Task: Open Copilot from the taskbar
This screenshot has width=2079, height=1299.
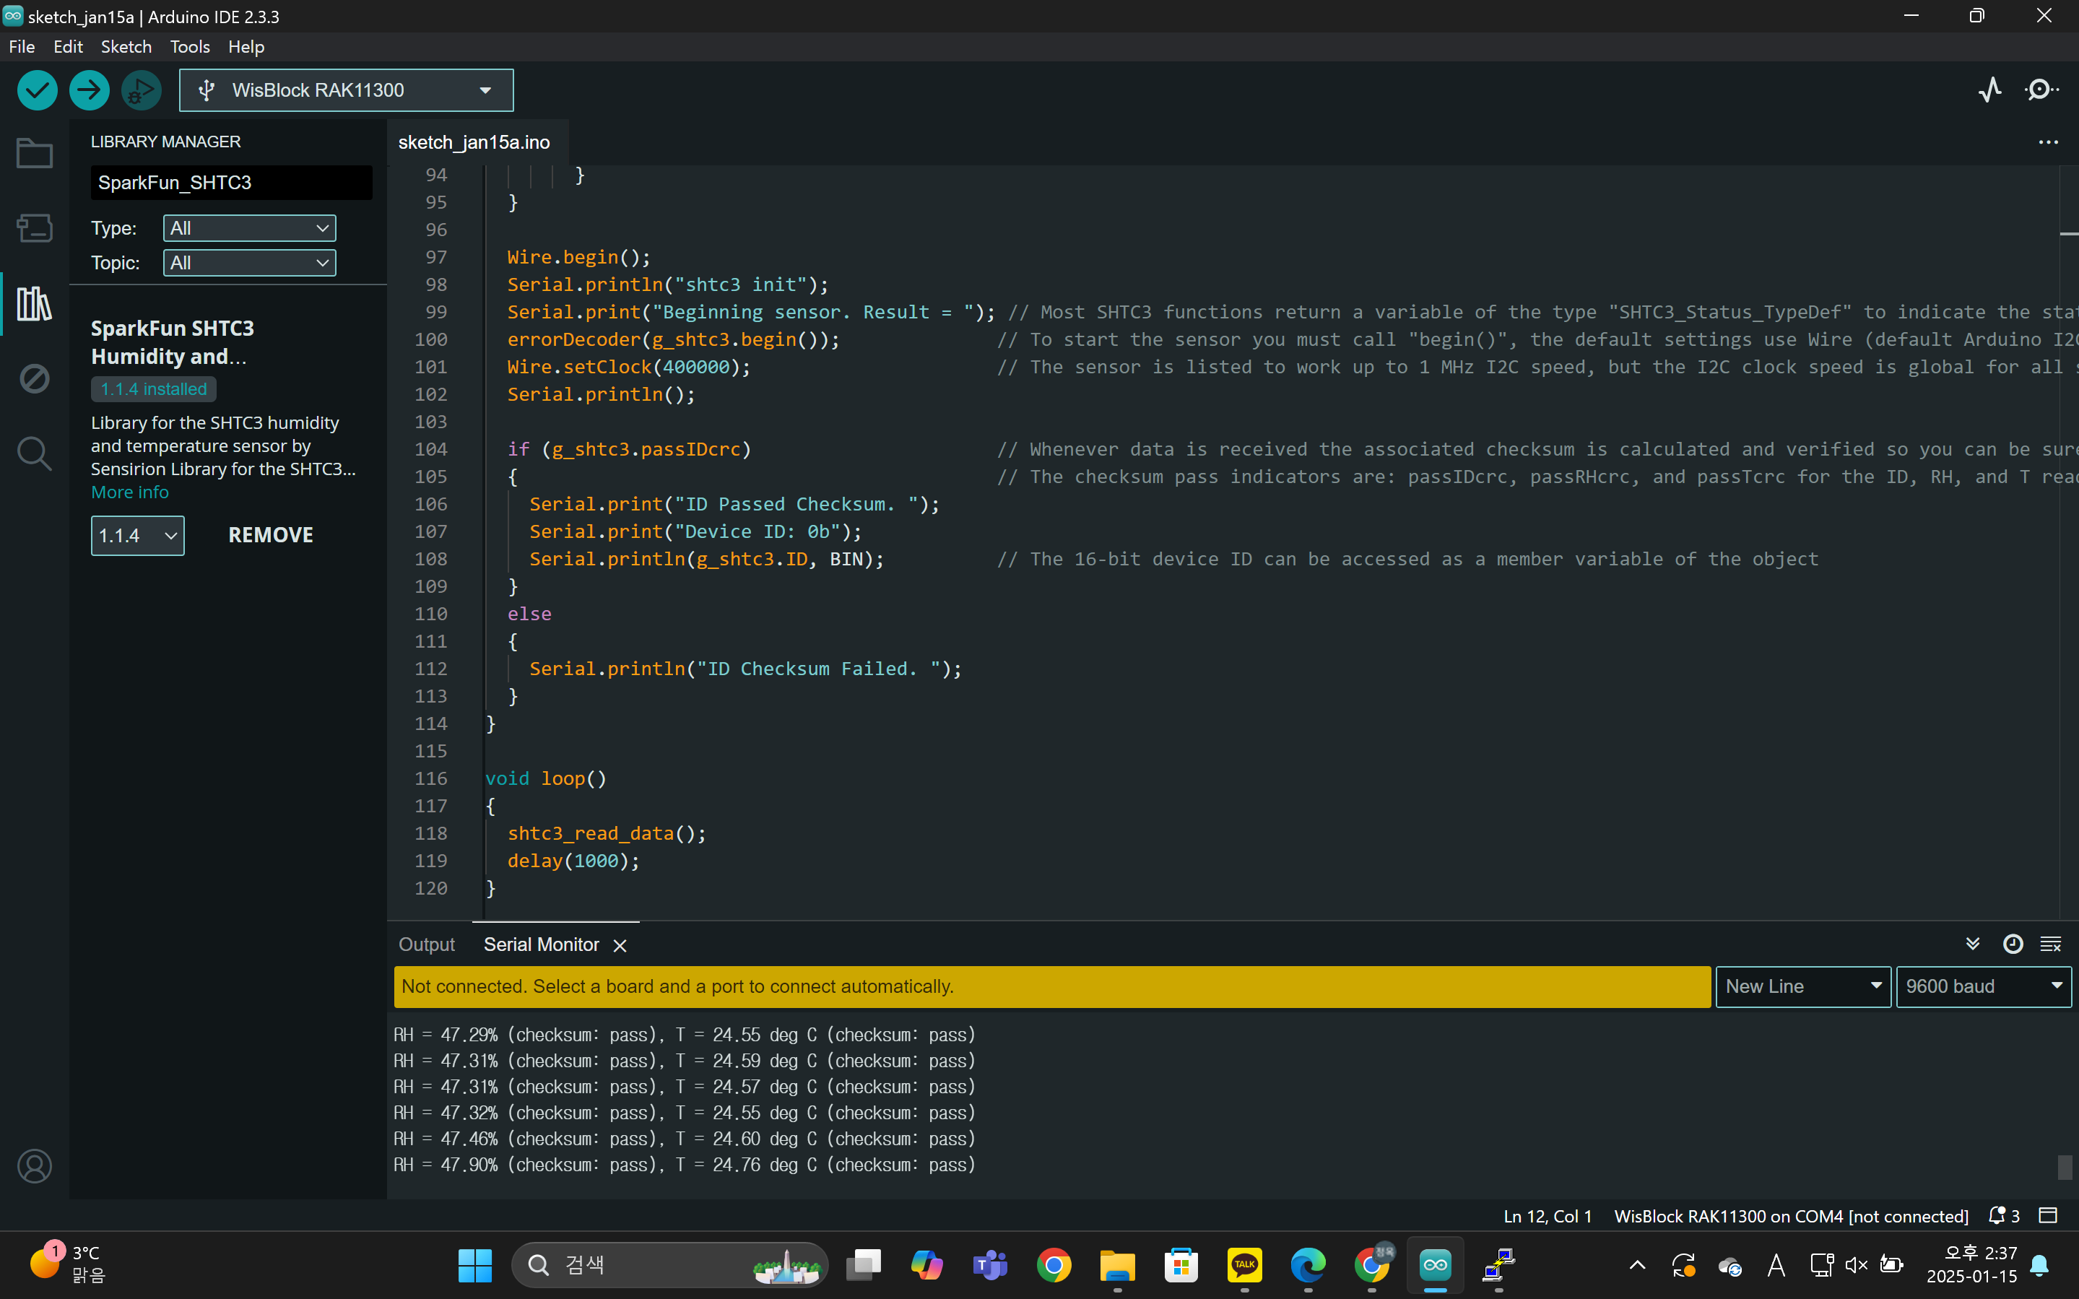Action: pyautogui.click(x=926, y=1264)
